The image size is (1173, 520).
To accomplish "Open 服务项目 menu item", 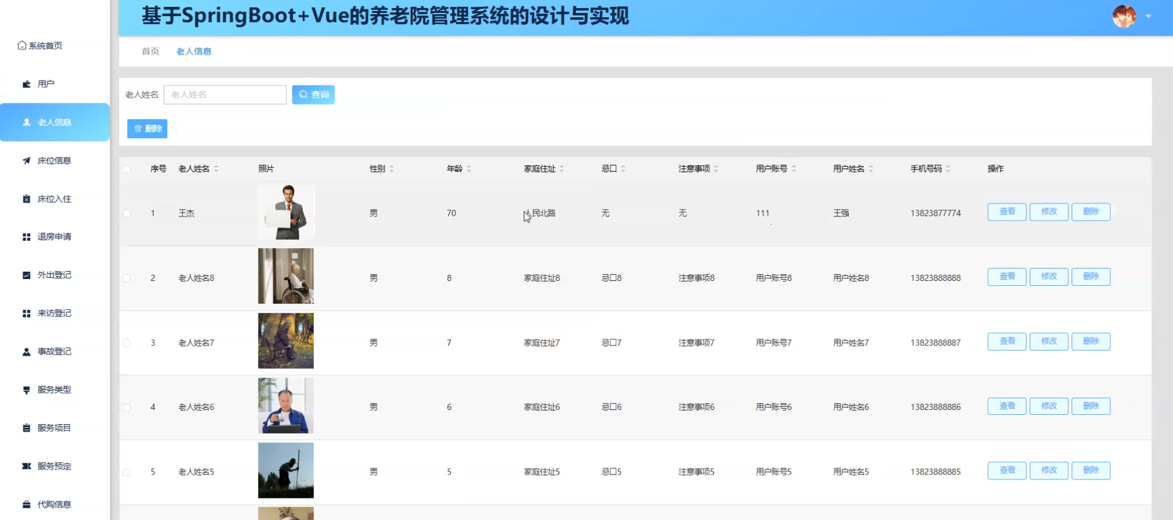I will pyautogui.click(x=55, y=428).
